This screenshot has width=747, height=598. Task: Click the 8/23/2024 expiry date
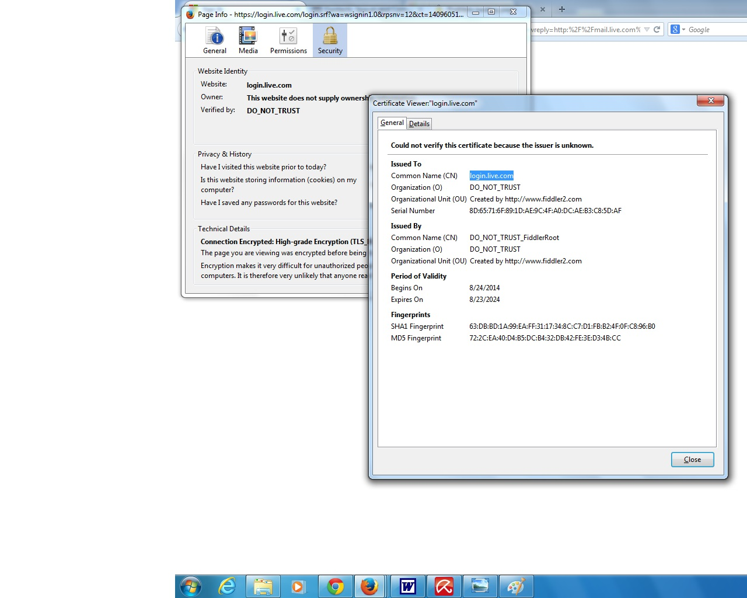484,300
